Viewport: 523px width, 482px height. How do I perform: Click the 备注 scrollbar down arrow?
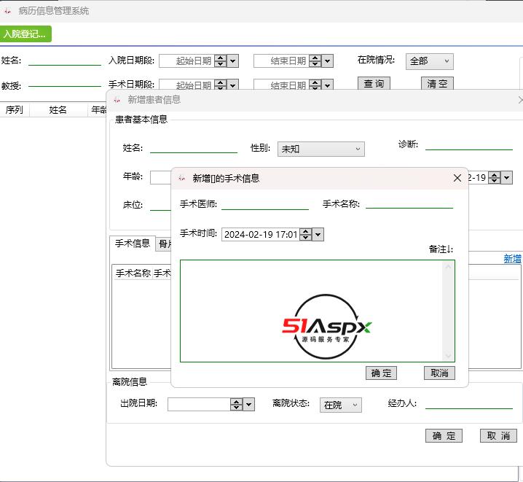point(448,356)
